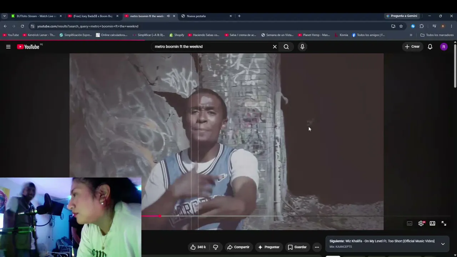Reload the current page
The height and width of the screenshot is (257, 457).
[22, 26]
